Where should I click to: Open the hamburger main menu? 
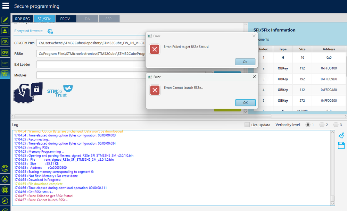tap(6, 6)
